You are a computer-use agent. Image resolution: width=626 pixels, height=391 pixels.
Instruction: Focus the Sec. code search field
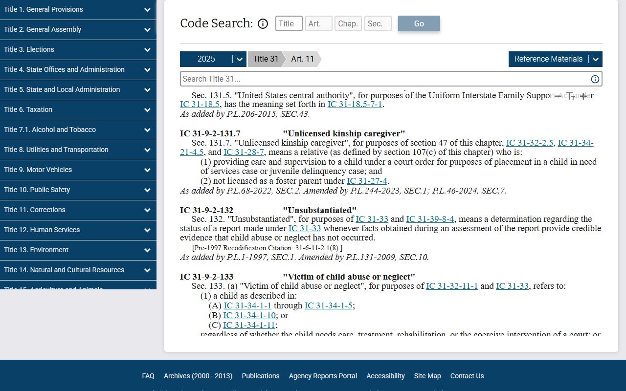[378, 23]
